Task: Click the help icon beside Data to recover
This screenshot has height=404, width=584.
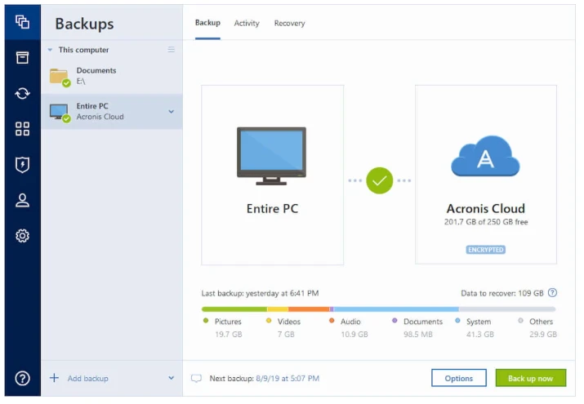Action: [553, 293]
